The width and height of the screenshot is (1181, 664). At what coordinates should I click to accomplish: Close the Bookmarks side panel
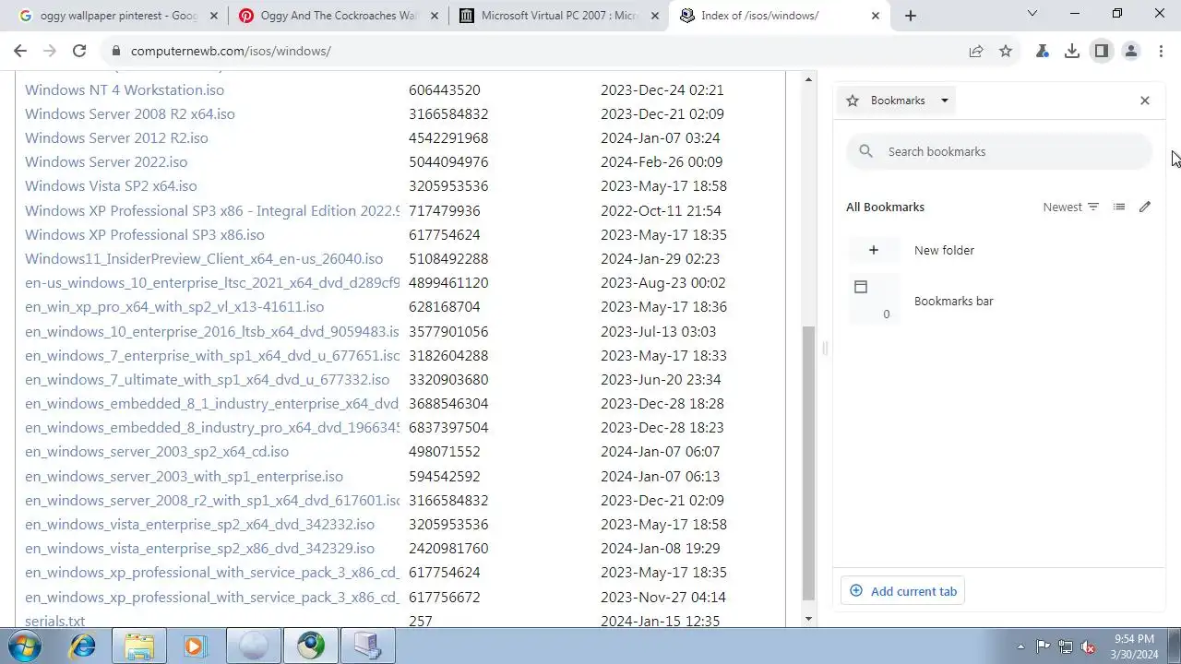[x=1145, y=101]
